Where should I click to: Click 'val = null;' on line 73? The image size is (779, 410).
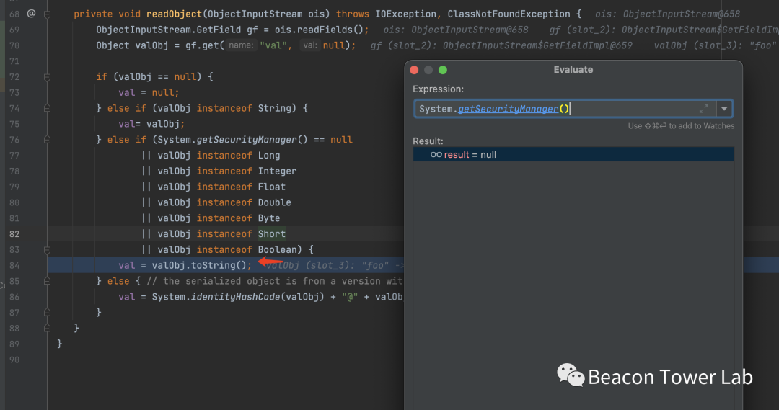tap(149, 93)
